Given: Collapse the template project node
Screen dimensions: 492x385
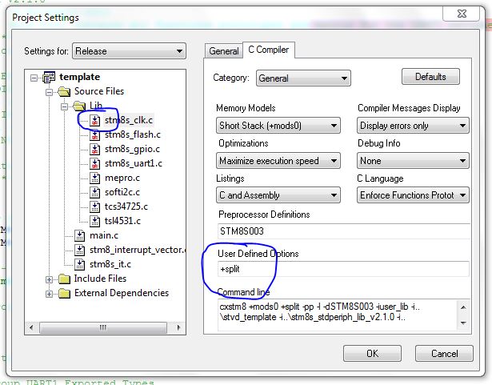Looking at the screenshot, I should (x=34, y=78).
